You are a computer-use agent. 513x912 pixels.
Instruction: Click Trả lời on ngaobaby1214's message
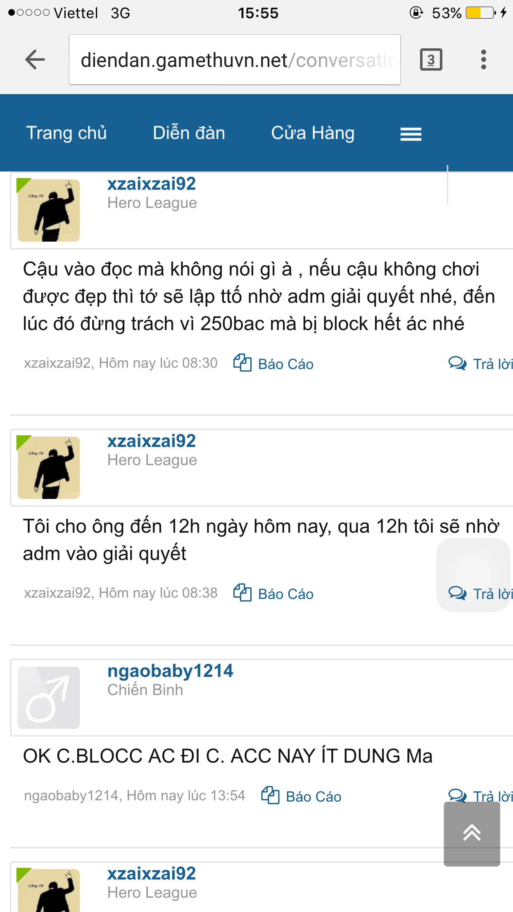(481, 795)
